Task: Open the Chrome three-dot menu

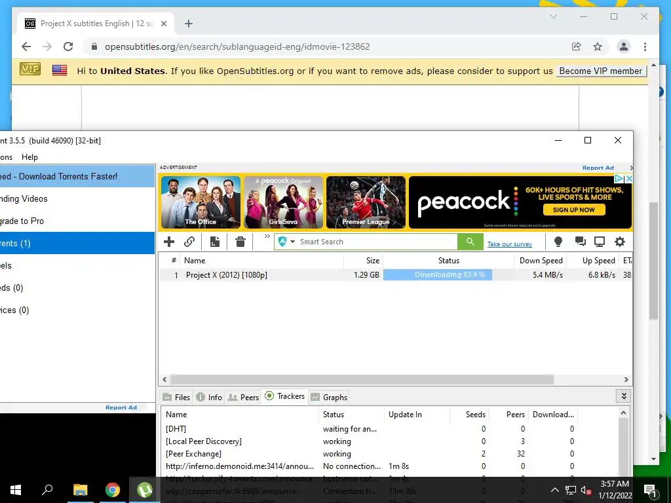Action: 645,47
